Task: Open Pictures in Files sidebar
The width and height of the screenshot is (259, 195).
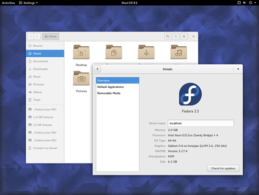Action: coord(45,84)
